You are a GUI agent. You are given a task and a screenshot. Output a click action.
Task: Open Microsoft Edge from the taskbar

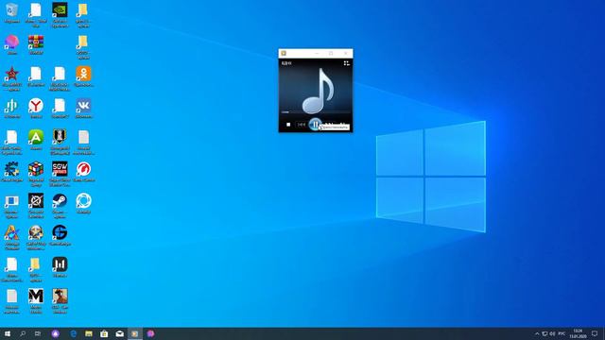pos(74,333)
